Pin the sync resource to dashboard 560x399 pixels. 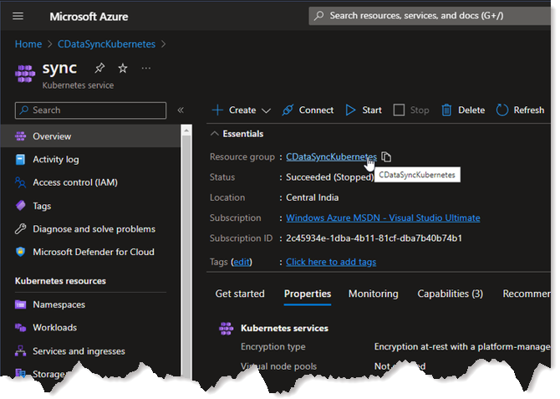99,68
